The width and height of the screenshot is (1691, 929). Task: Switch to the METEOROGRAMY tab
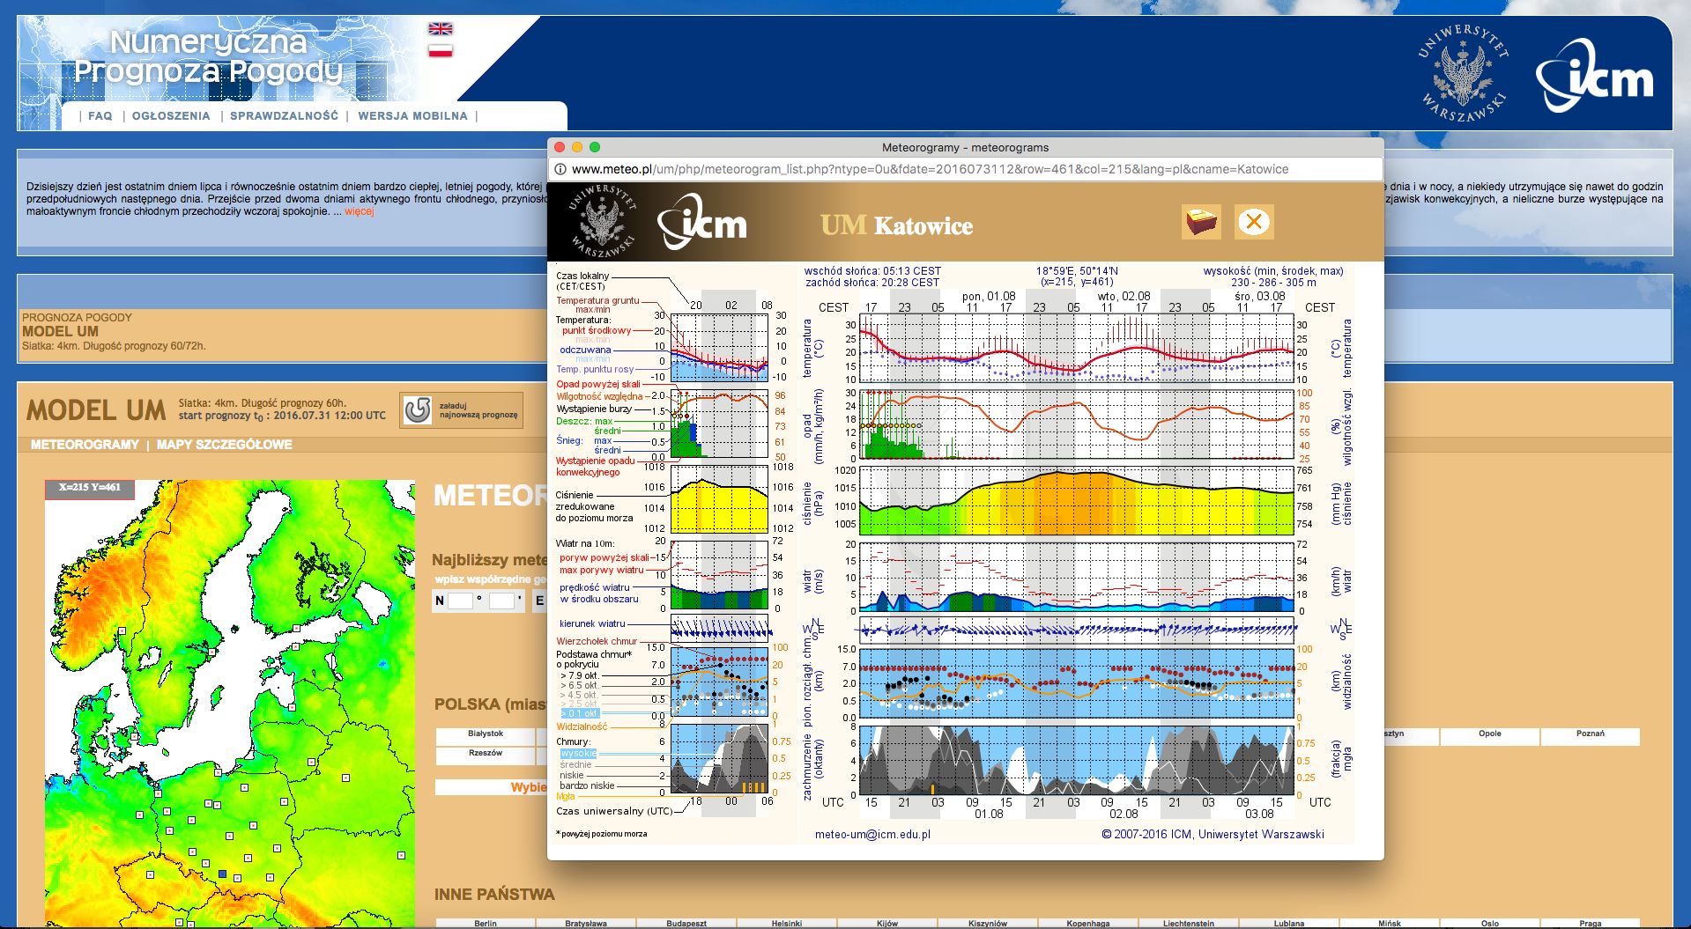[x=85, y=445]
